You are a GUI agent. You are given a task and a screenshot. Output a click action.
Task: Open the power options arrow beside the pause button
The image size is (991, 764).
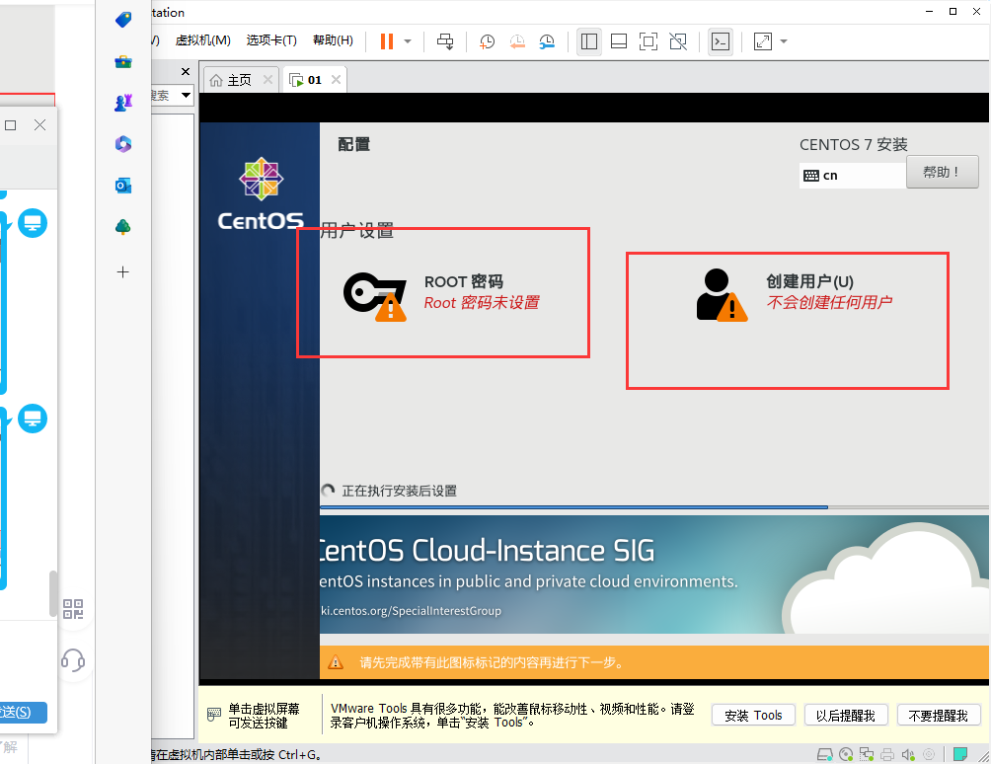pos(408,41)
